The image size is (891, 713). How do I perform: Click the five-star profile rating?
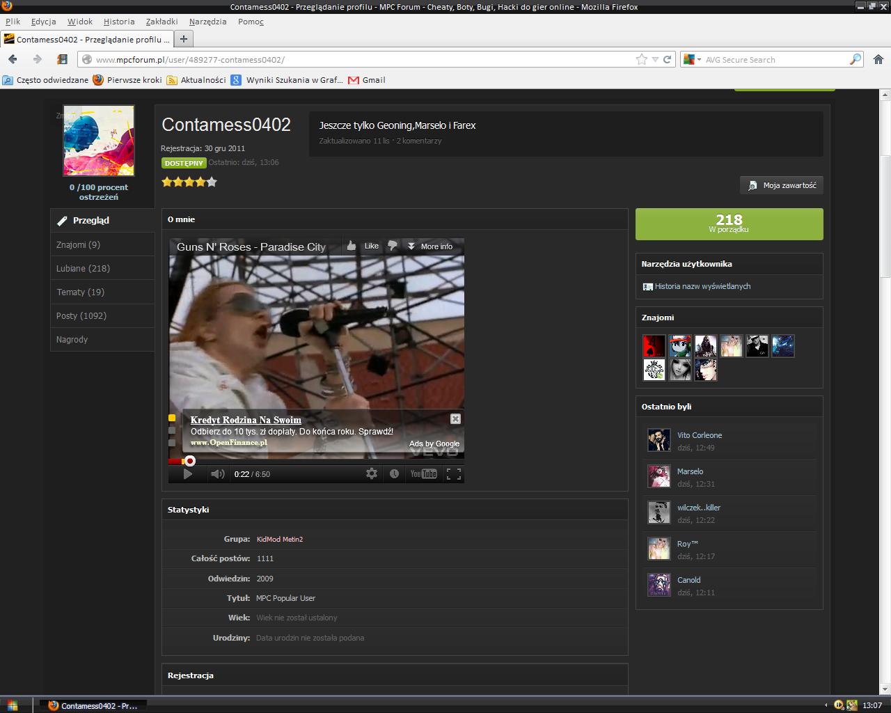click(189, 182)
